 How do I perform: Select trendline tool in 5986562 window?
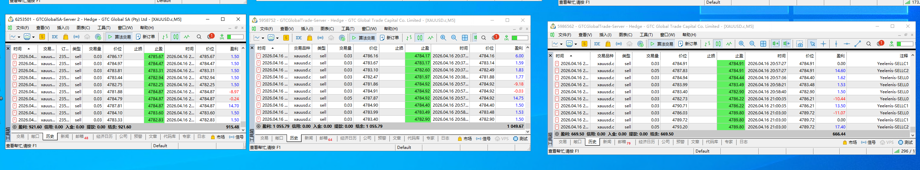(858, 44)
